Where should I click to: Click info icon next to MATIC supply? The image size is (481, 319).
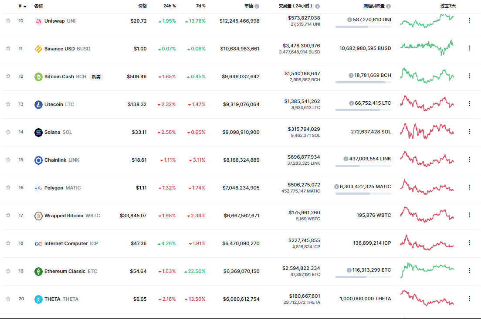336,187
